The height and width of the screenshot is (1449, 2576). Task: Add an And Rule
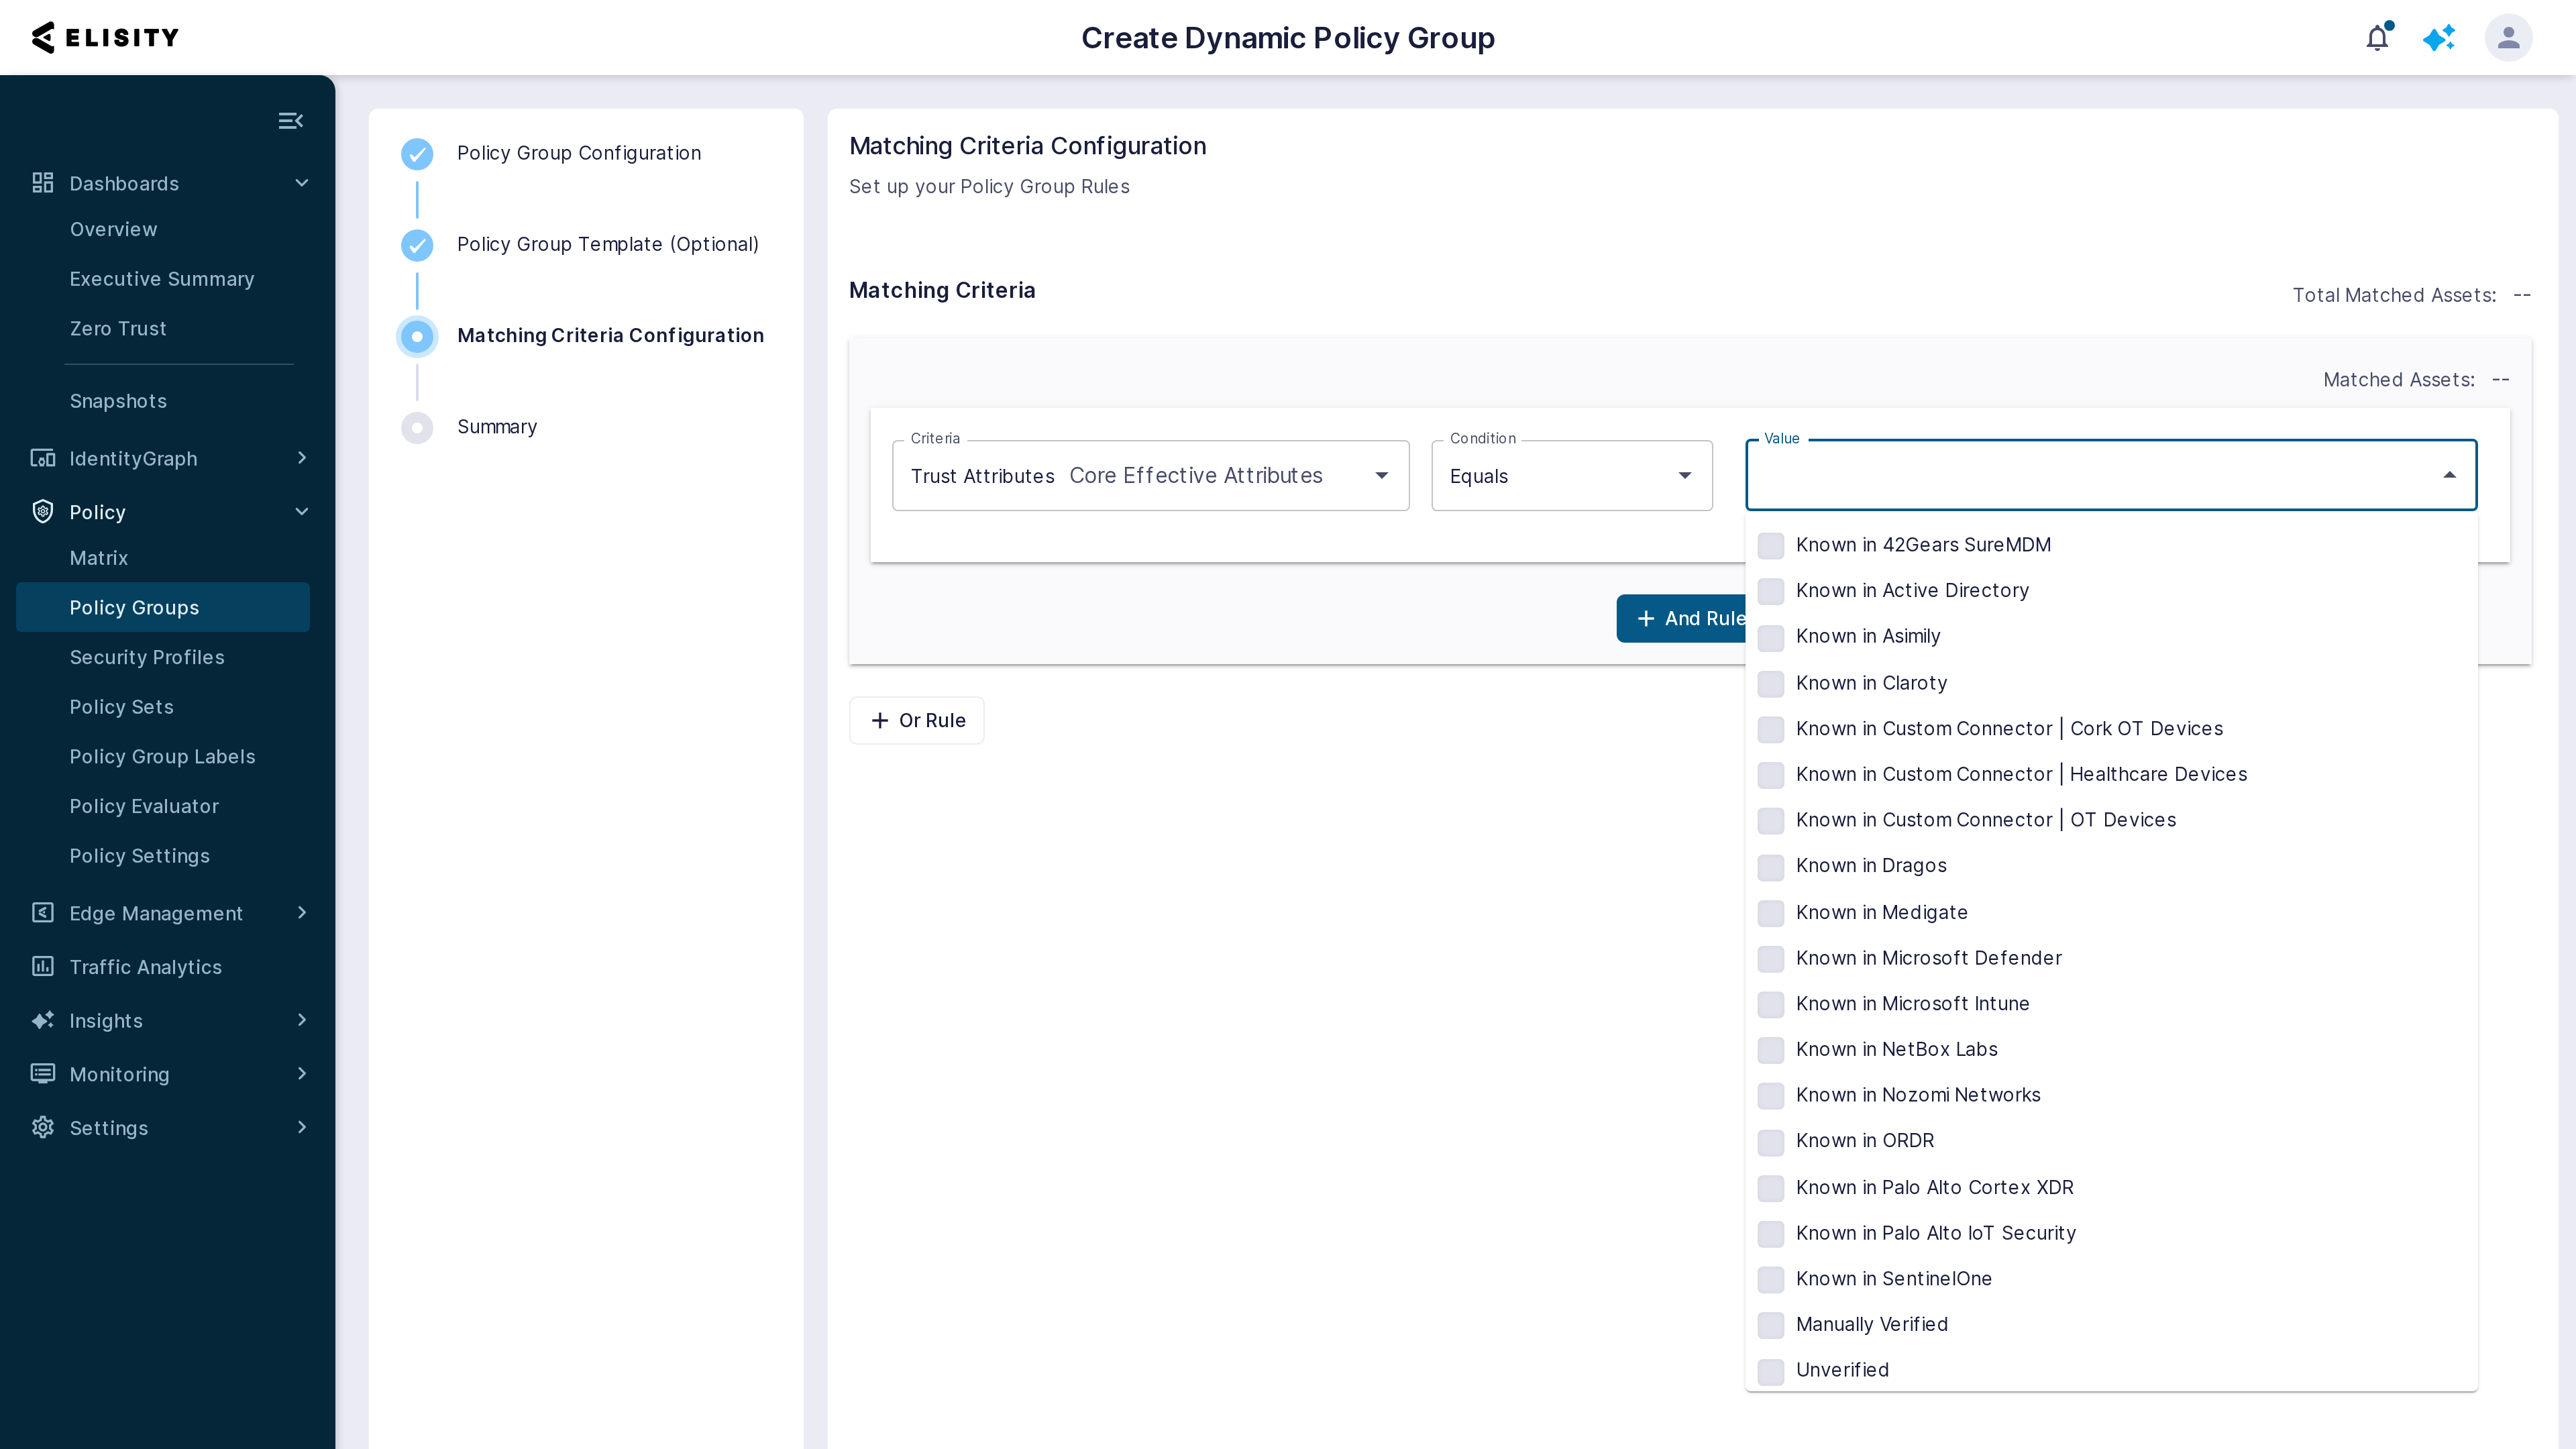(1683, 619)
